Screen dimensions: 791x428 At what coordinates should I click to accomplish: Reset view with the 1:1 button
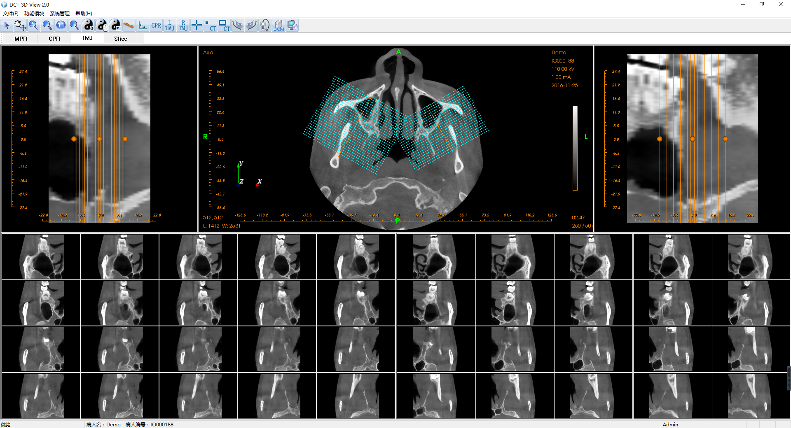coord(61,26)
